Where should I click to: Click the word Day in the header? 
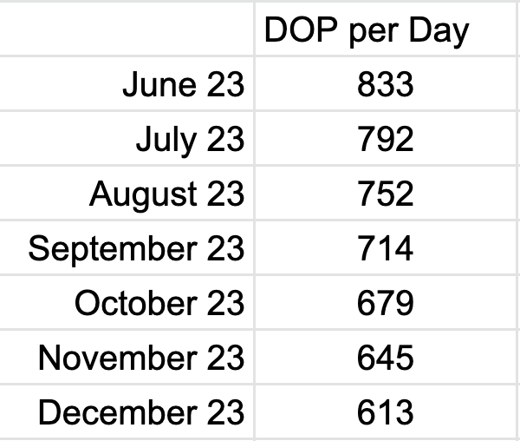439,32
